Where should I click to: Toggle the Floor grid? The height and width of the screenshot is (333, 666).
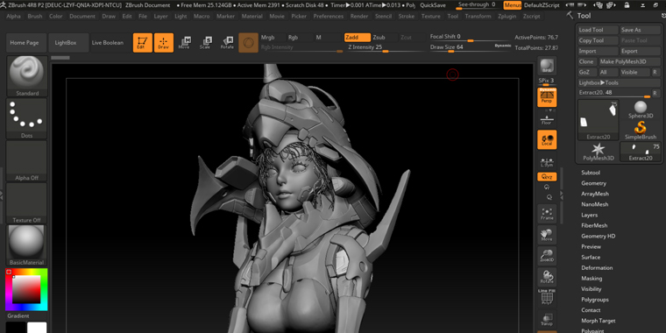pos(547,120)
